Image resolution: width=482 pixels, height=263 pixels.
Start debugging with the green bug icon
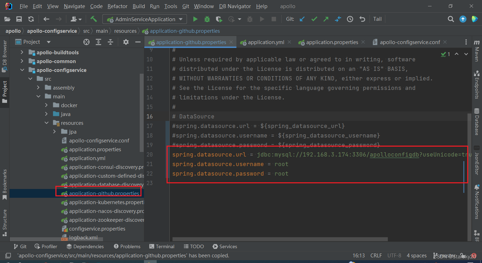click(x=207, y=19)
